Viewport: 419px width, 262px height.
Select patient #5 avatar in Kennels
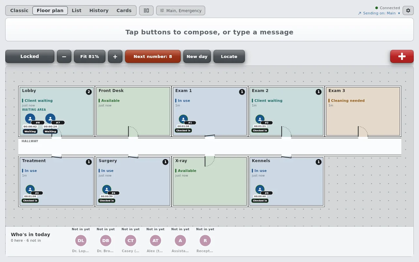pyautogui.click(x=260, y=189)
